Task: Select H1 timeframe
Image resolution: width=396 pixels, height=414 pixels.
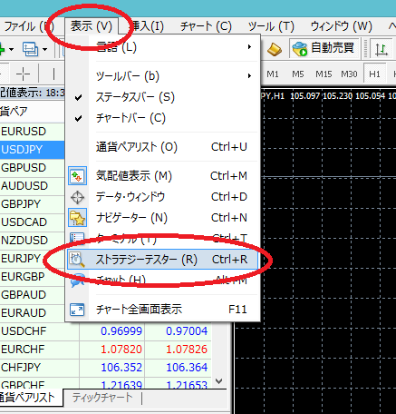Action: [374, 74]
